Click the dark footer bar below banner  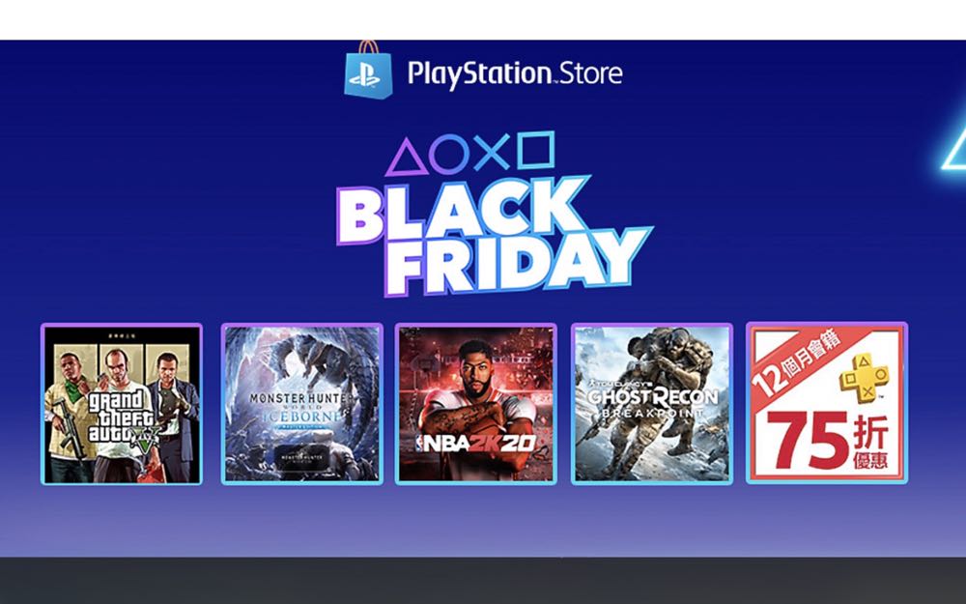(483, 581)
